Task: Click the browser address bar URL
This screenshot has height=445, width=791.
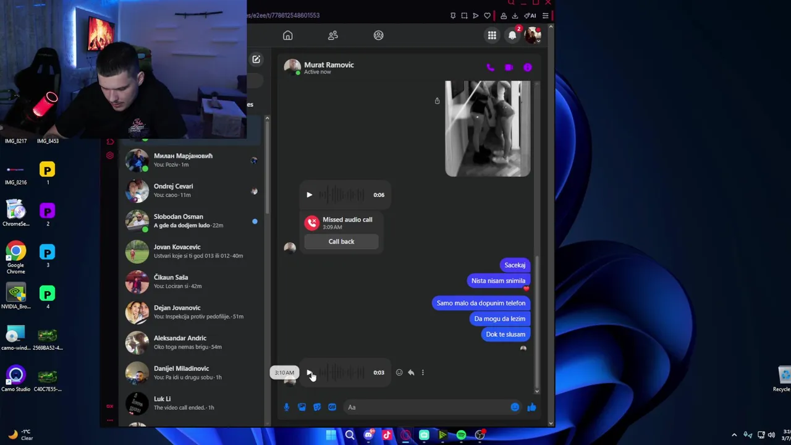Action: tap(283, 15)
